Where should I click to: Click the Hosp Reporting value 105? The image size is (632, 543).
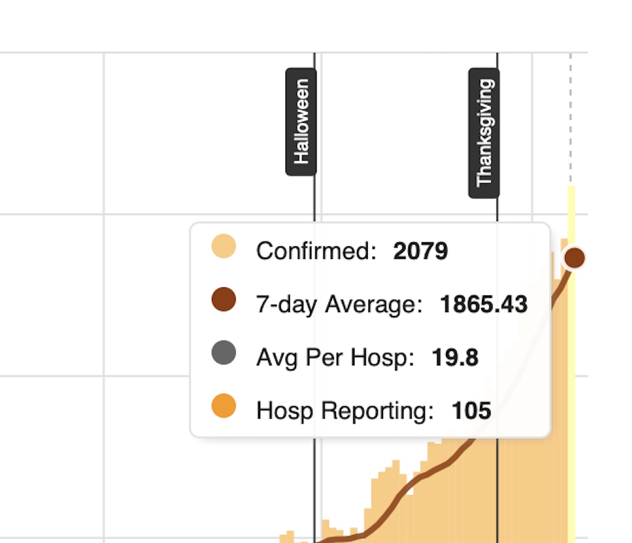(471, 410)
